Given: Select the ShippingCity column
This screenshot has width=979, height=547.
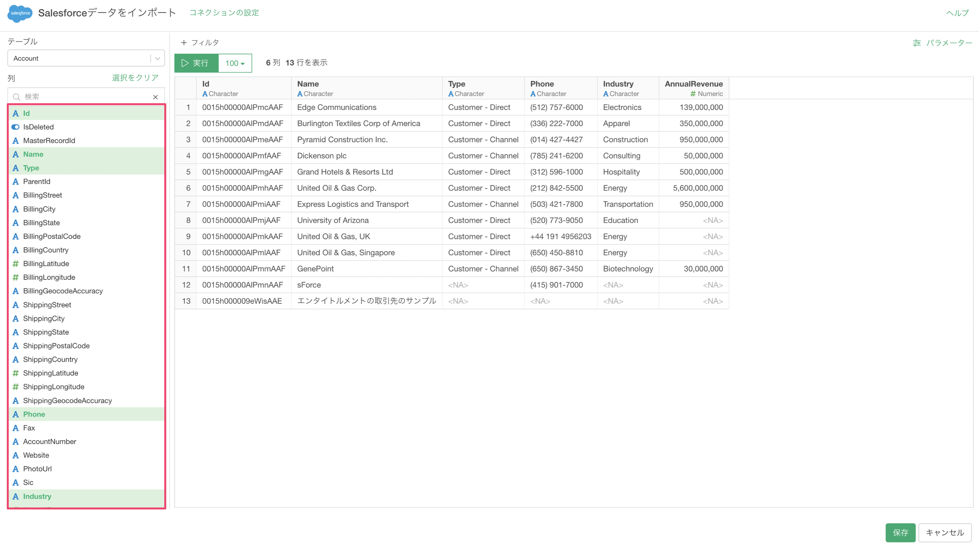Looking at the screenshot, I should [x=87, y=318].
